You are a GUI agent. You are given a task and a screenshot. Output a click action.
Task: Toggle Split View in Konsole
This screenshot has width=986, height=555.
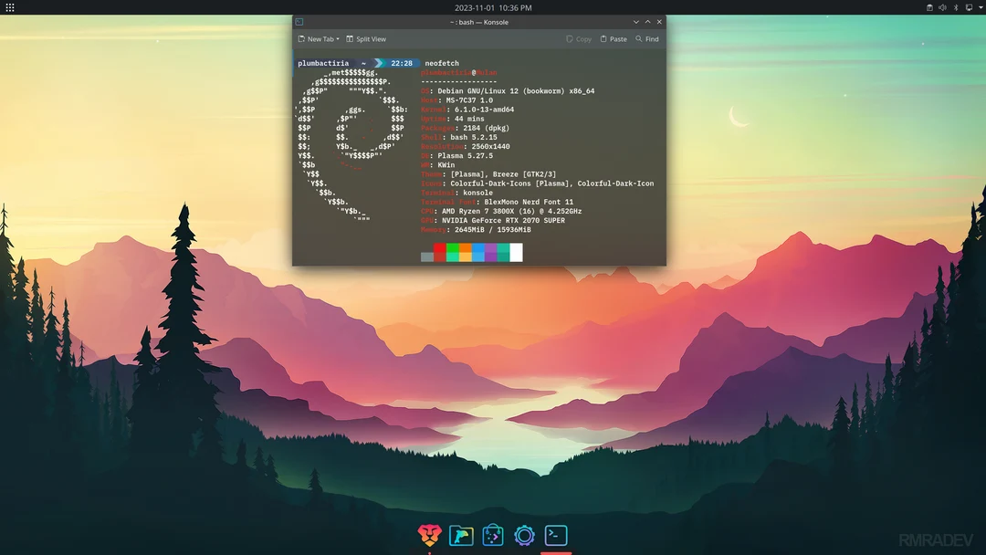(x=365, y=38)
